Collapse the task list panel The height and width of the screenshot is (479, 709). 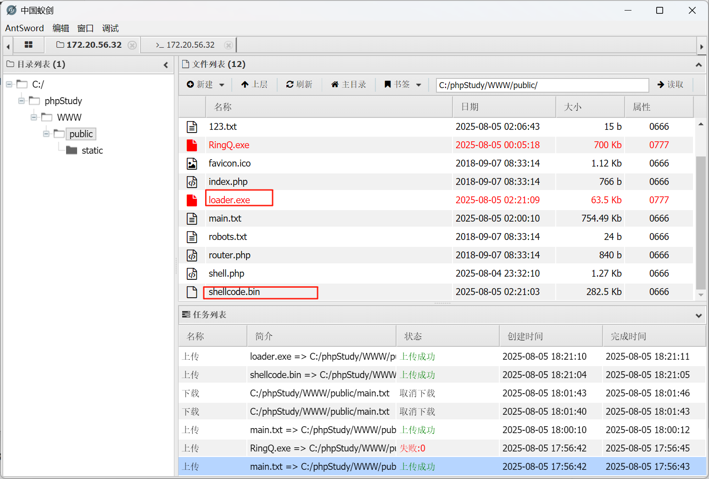click(698, 315)
